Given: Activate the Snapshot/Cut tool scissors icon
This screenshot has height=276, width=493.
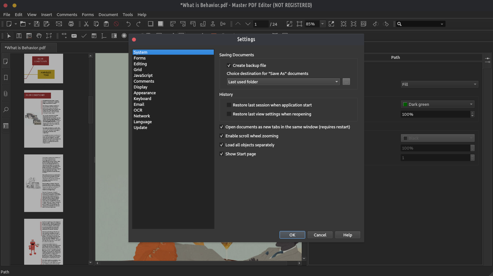Looking at the screenshot, I should (86, 24).
